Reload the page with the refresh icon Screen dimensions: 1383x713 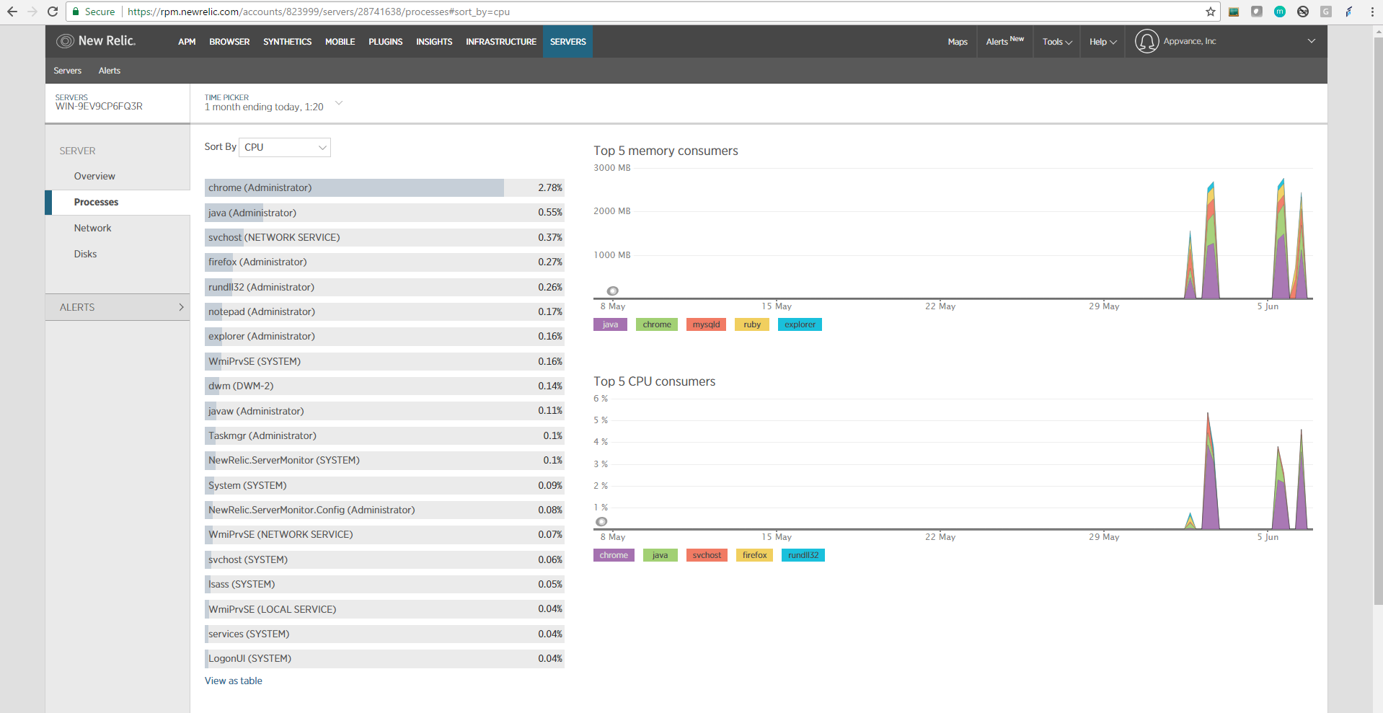(53, 12)
